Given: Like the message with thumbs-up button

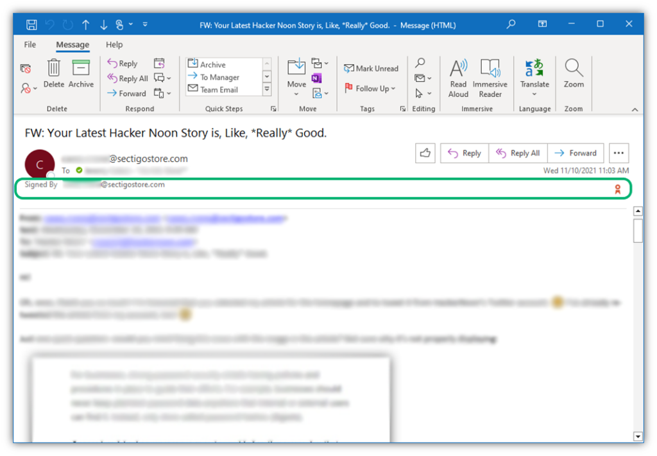Looking at the screenshot, I should coord(425,153).
